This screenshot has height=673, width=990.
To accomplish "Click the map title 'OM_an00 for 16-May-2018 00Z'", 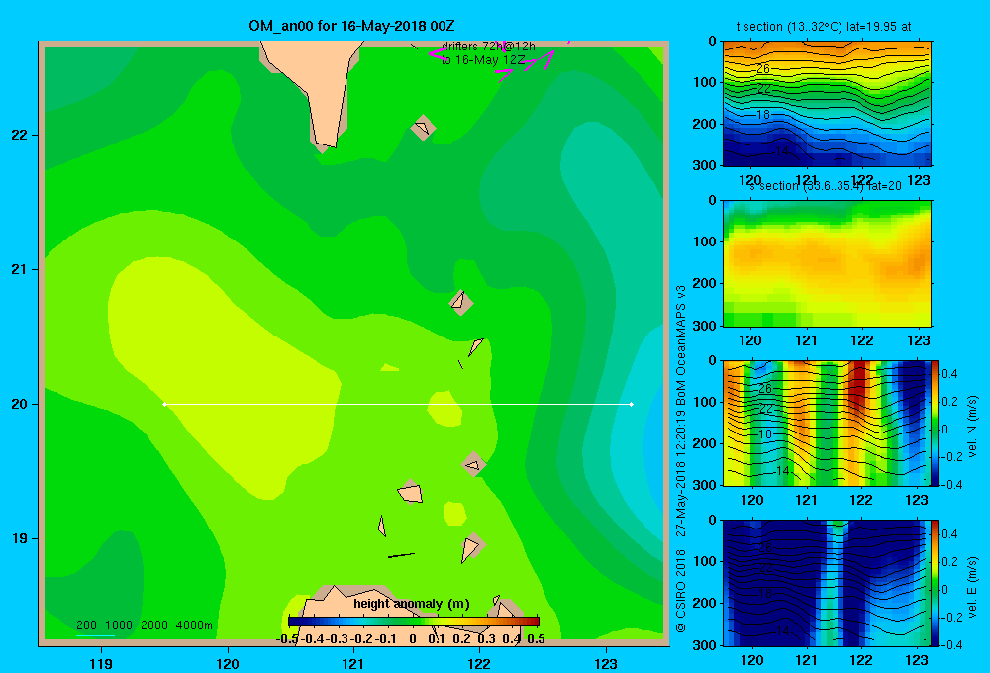I will (351, 26).
